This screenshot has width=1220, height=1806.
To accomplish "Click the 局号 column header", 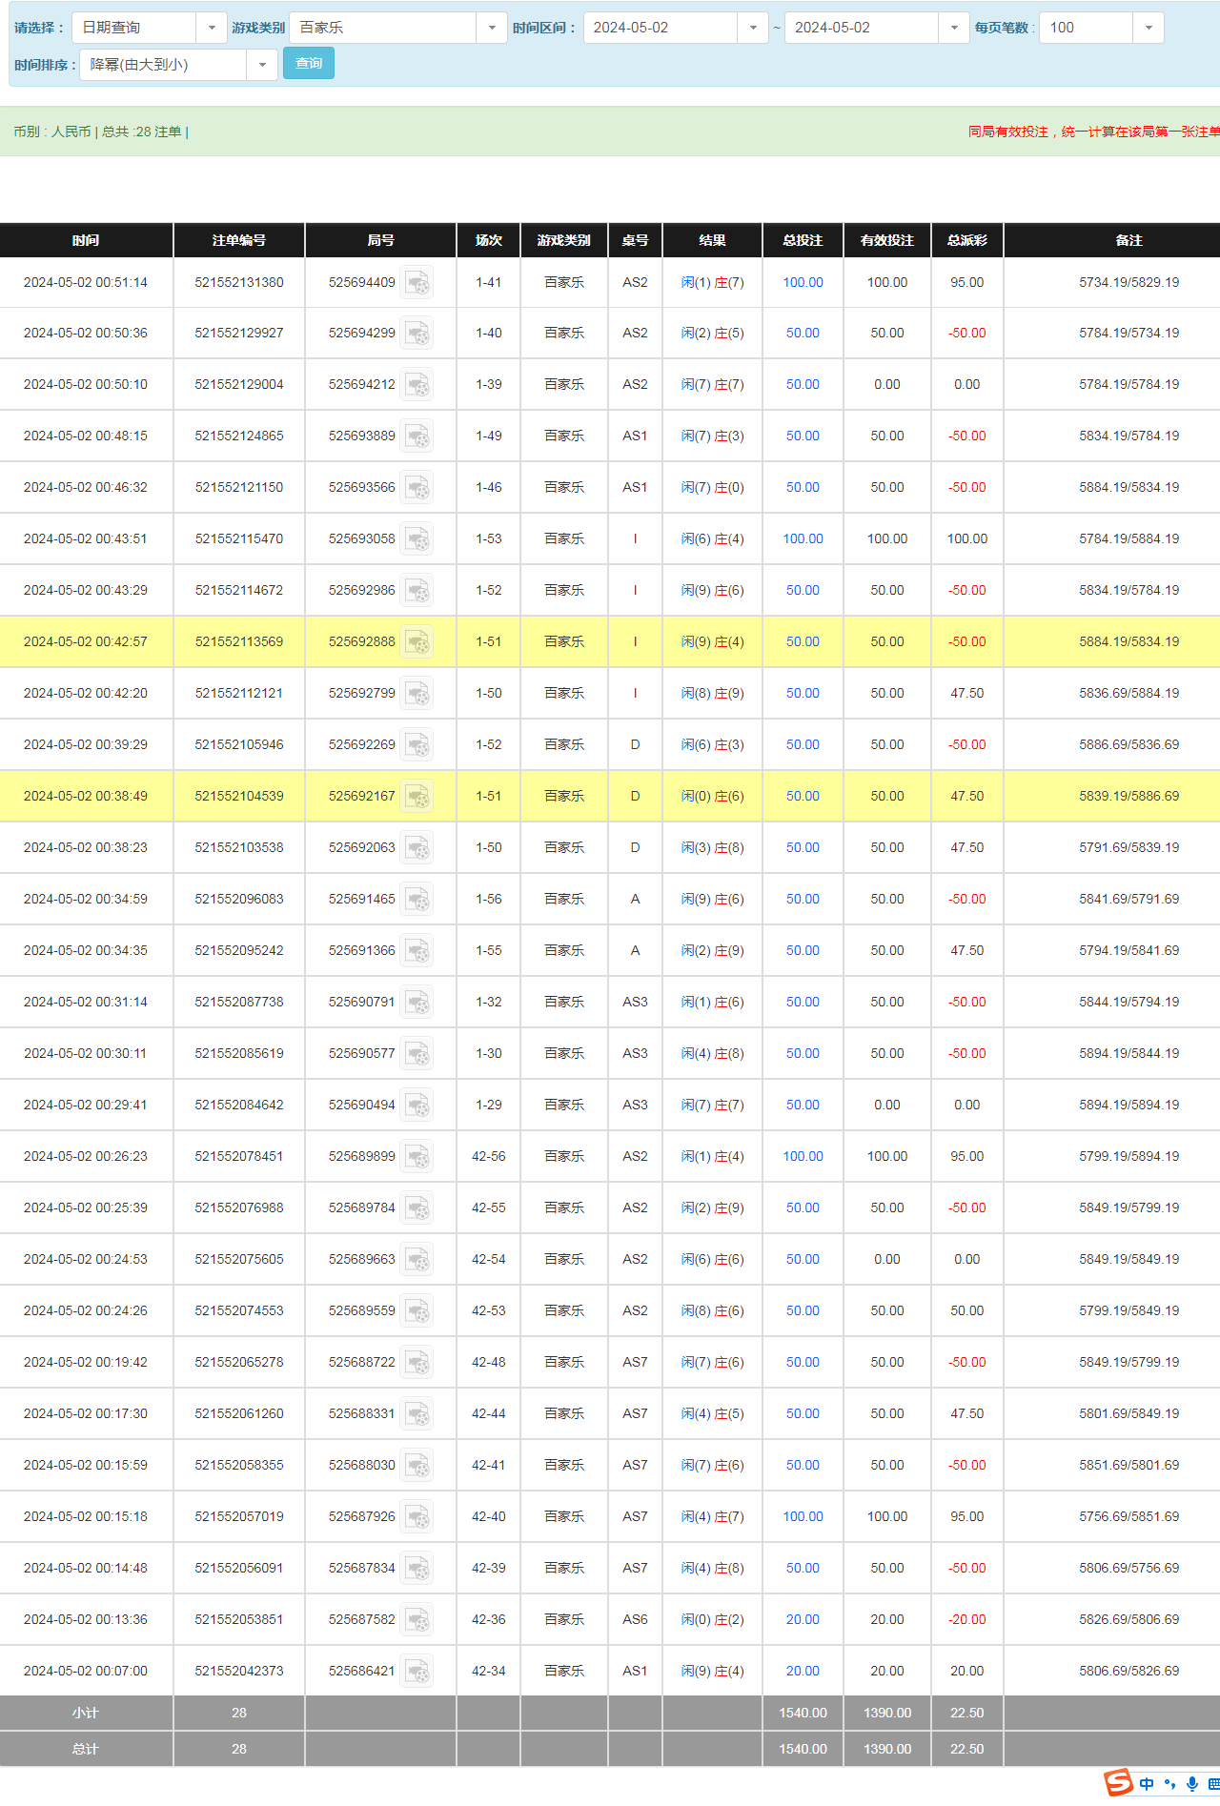I will point(380,240).
